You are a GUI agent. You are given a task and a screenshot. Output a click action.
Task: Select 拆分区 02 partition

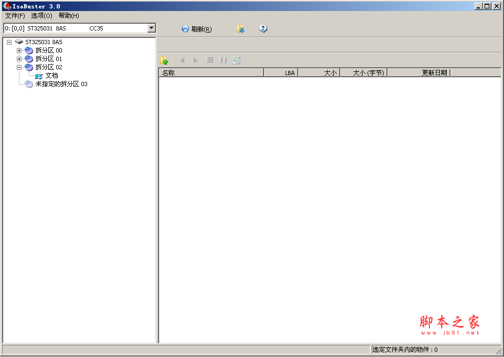coord(48,67)
